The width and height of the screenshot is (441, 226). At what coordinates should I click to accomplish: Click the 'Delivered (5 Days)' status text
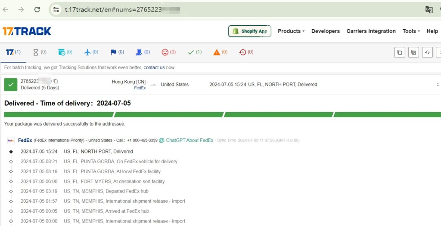tap(40, 88)
